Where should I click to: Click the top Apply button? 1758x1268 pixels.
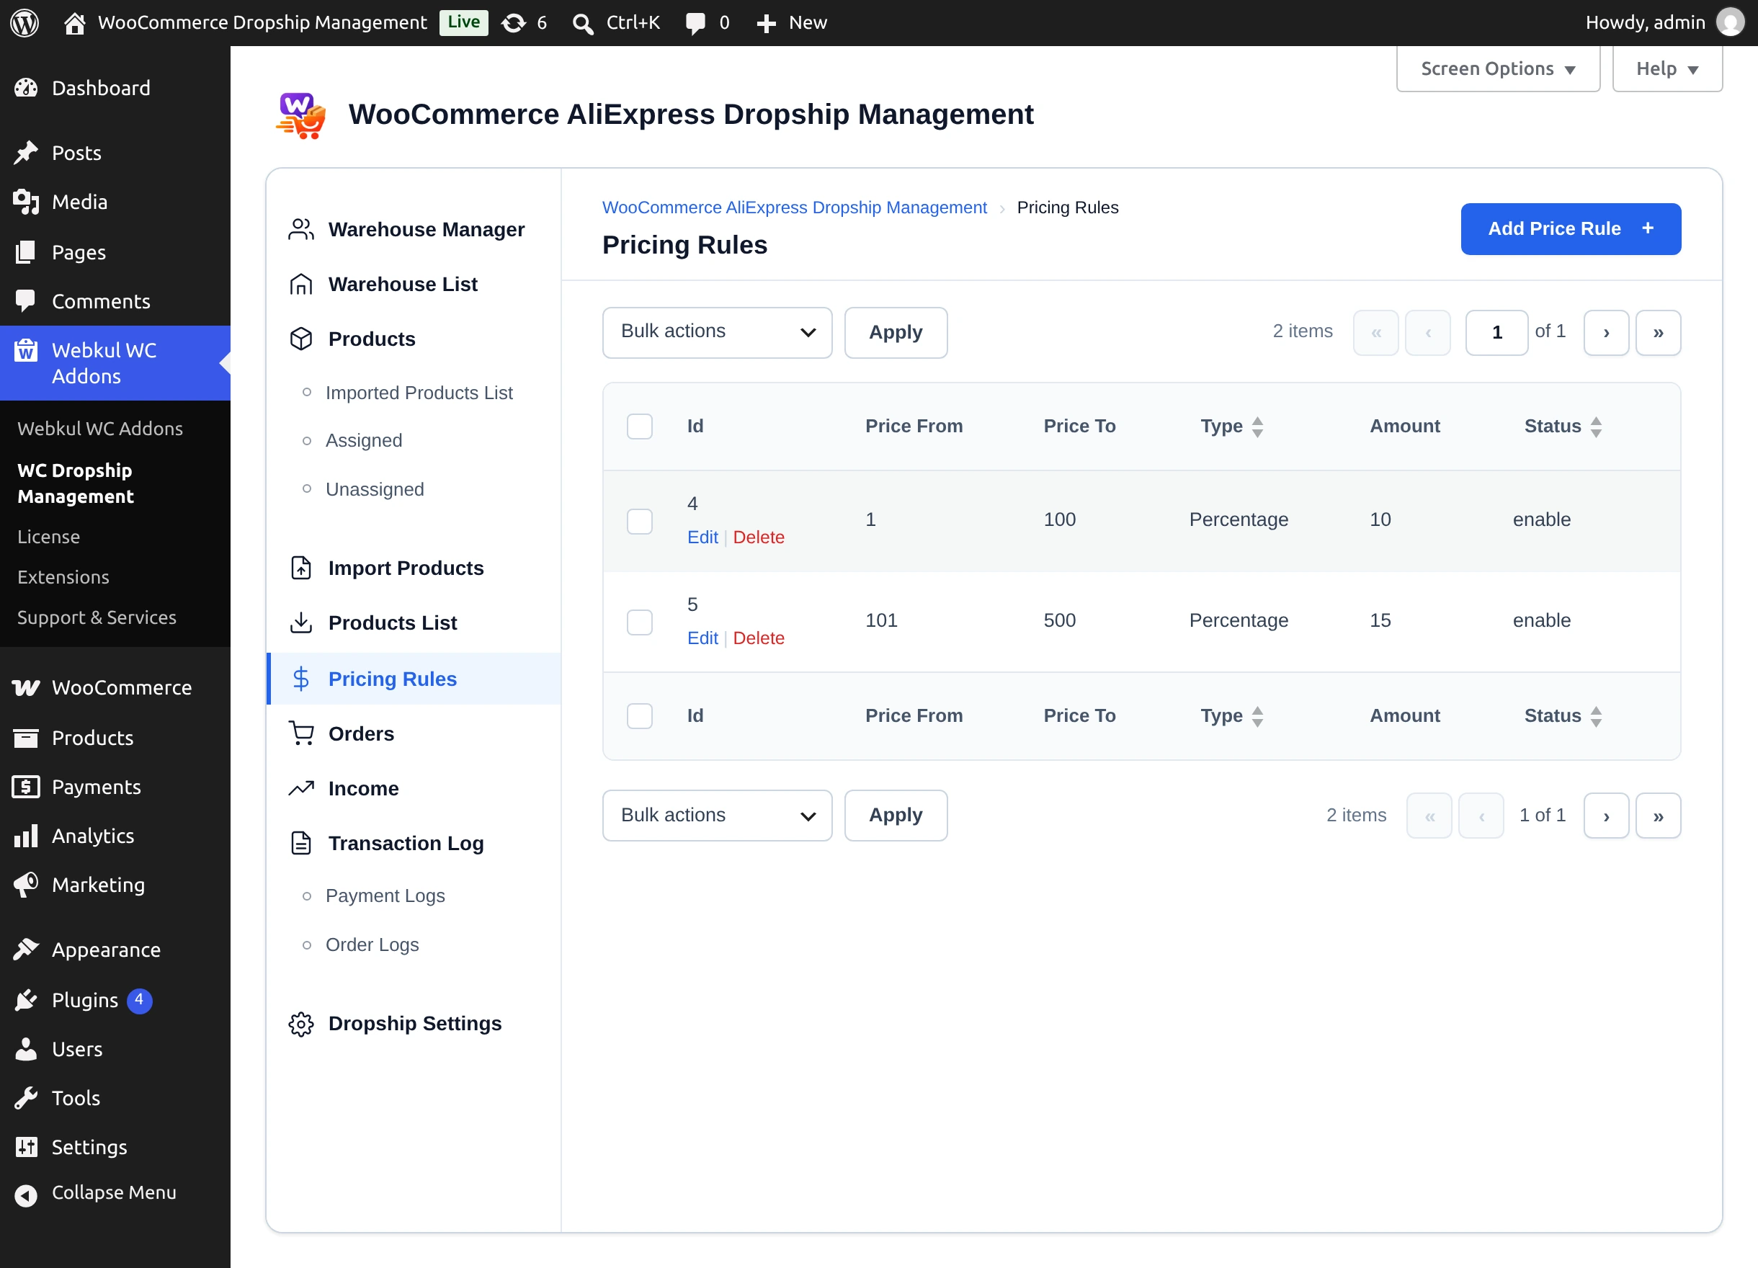tap(896, 333)
